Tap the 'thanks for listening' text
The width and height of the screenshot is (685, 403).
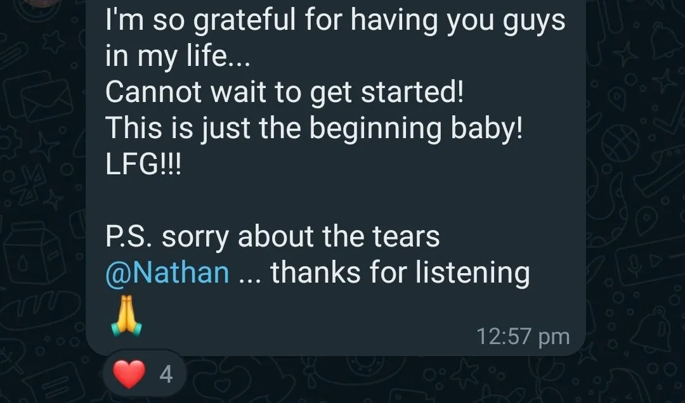coord(400,273)
